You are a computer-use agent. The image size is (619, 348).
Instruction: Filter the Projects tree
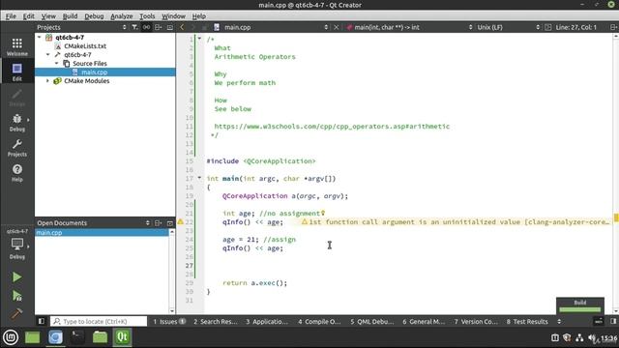tap(134, 27)
